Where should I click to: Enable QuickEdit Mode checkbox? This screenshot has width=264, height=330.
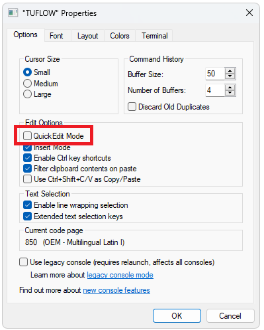click(x=27, y=136)
